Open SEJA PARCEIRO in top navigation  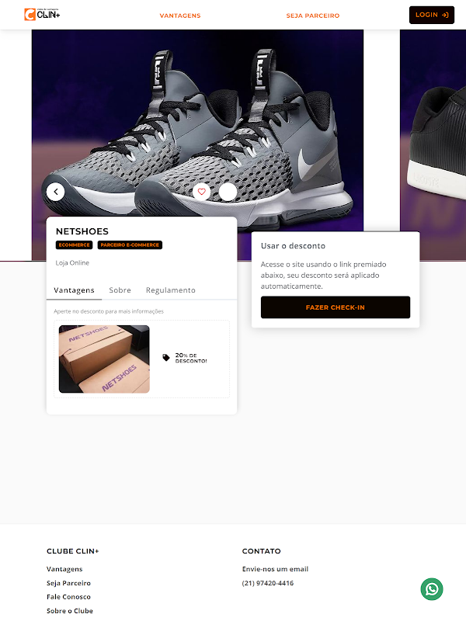pyautogui.click(x=313, y=16)
